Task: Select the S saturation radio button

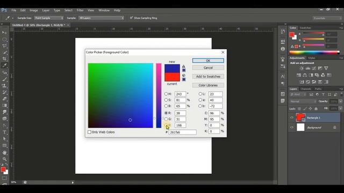Action: click(x=166, y=100)
